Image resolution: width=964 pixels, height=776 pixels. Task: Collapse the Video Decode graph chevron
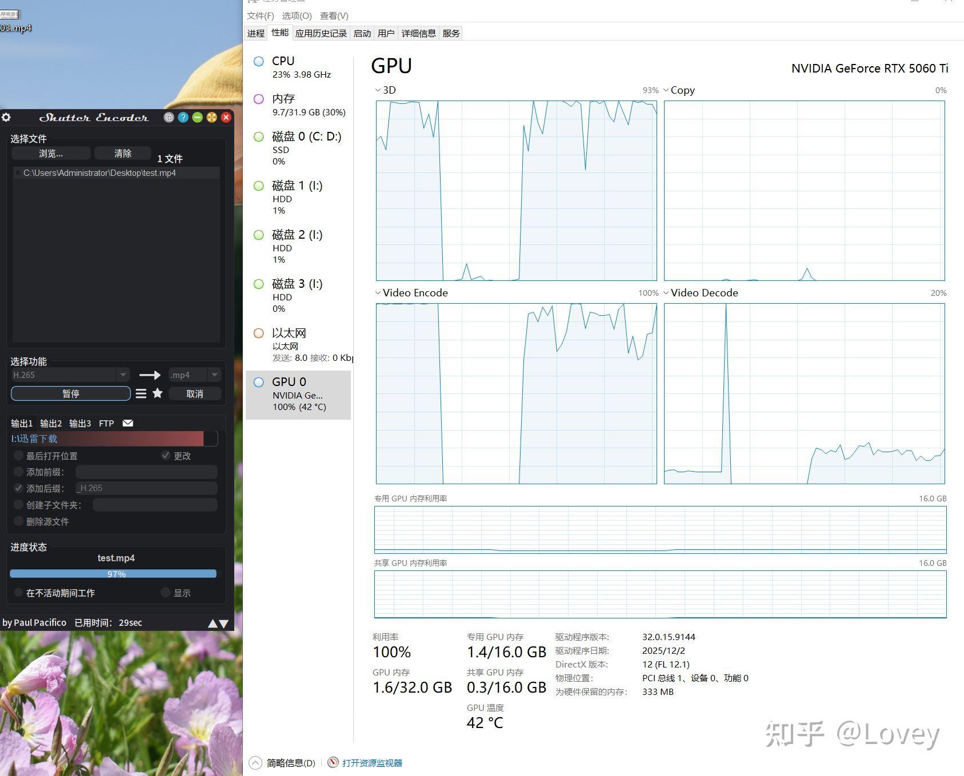click(x=666, y=292)
